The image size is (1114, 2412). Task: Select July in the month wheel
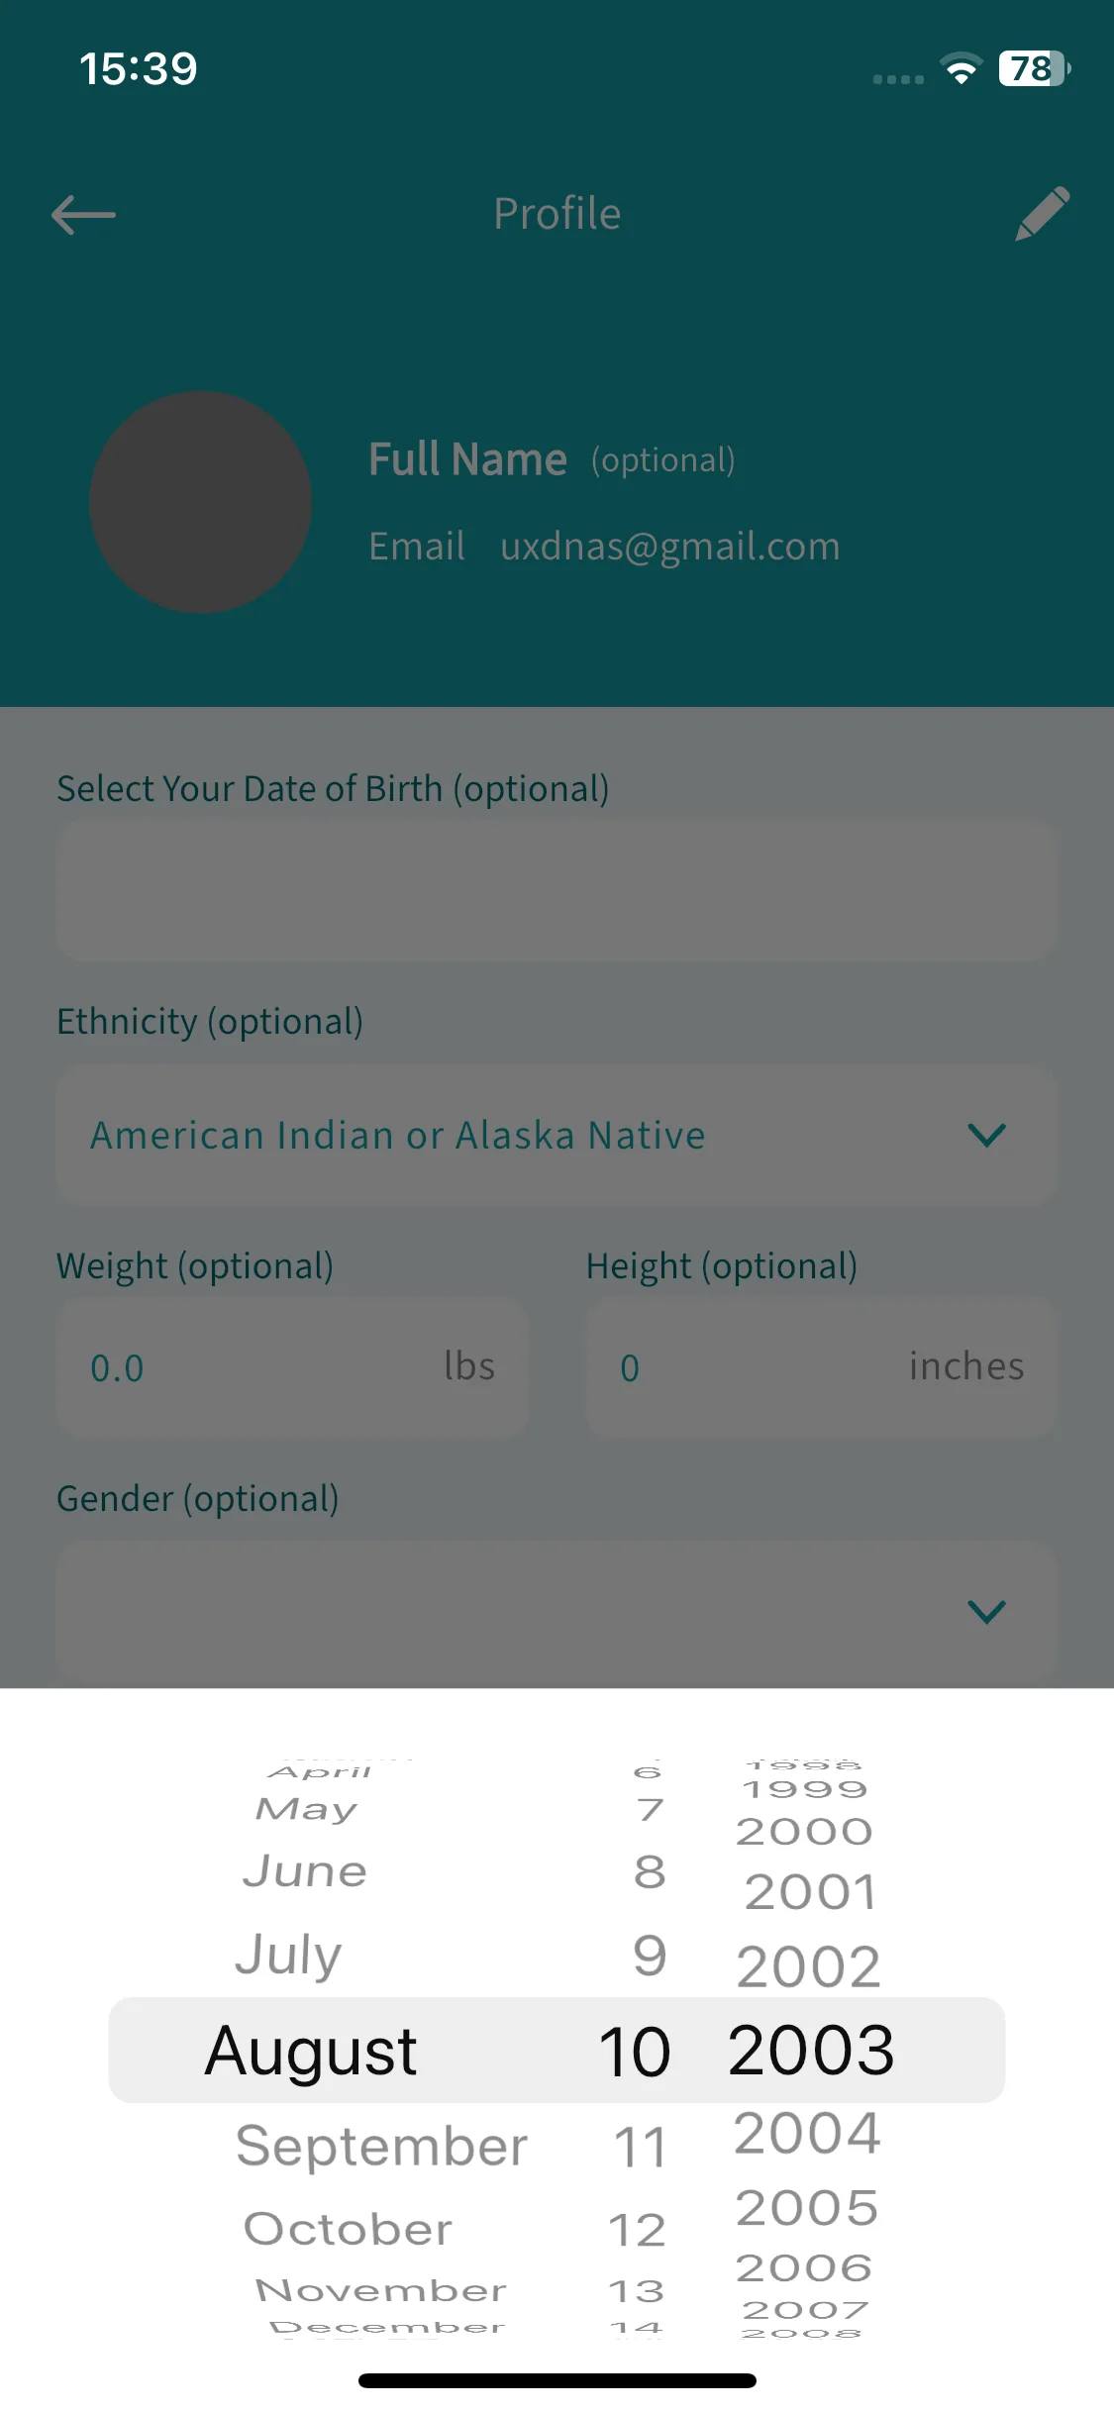pyautogui.click(x=288, y=1955)
